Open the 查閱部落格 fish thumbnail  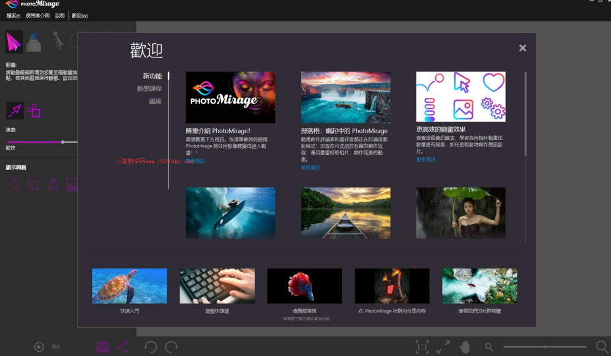tap(304, 286)
